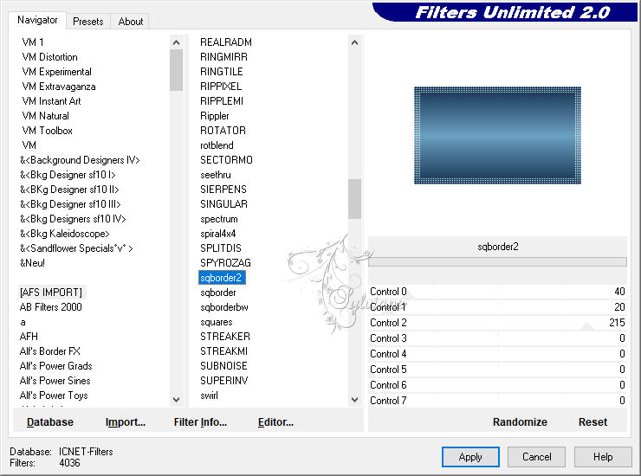641x476 pixels.
Task: Select VM Instant Art category
Action: coord(51,101)
